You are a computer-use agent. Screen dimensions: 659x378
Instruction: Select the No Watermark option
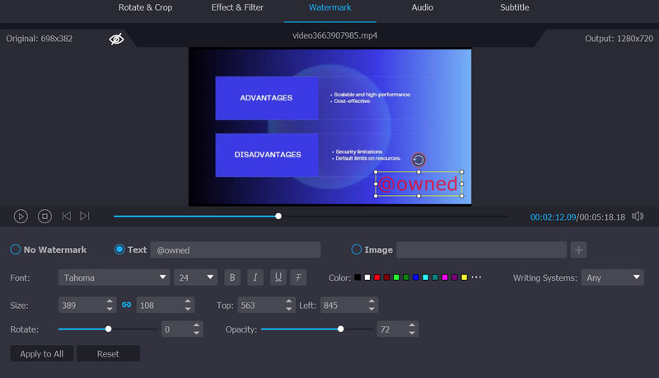16,250
